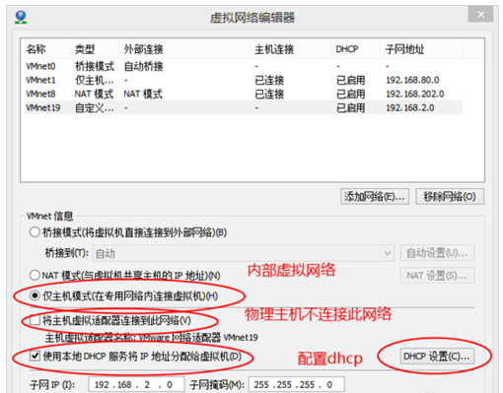The height and width of the screenshot is (393, 503).
Task: Click subnet address 192.168.202.0
Action: click(415, 94)
